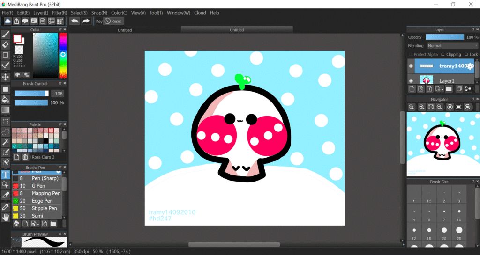Select the Pen (Sharp) brush
This screenshot has height=255, width=480.
37,178
